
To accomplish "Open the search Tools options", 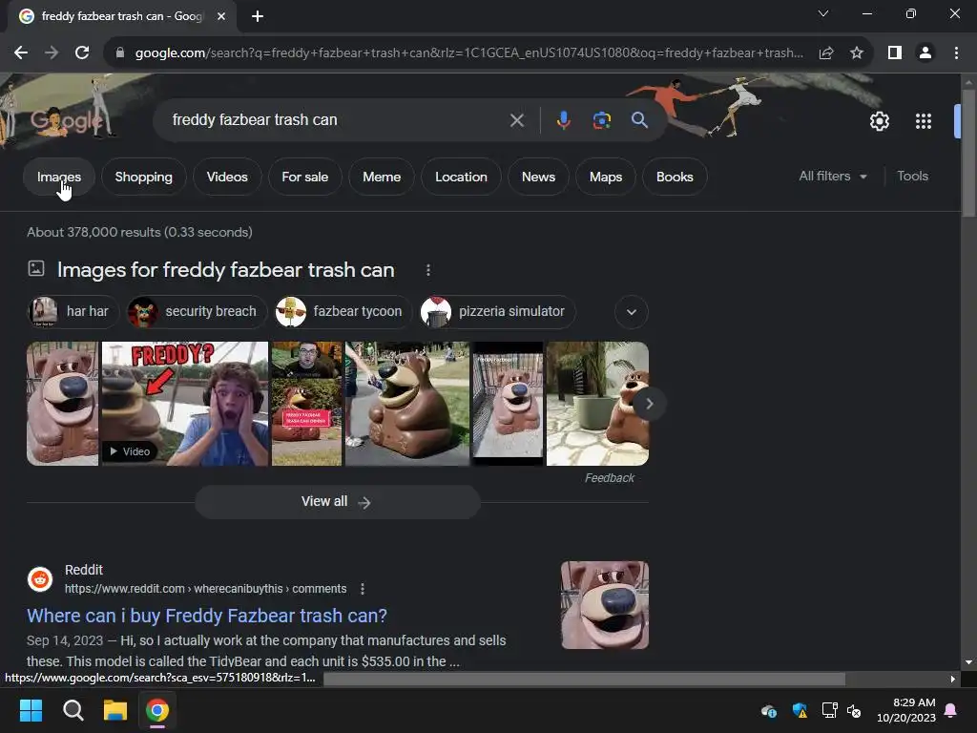I will pyautogui.click(x=912, y=177).
